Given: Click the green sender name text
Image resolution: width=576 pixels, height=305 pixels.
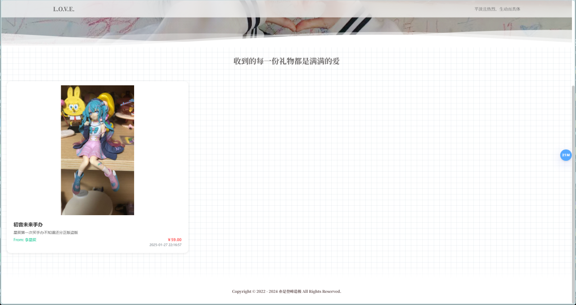Looking at the screenshot, I should pos(30,240).
